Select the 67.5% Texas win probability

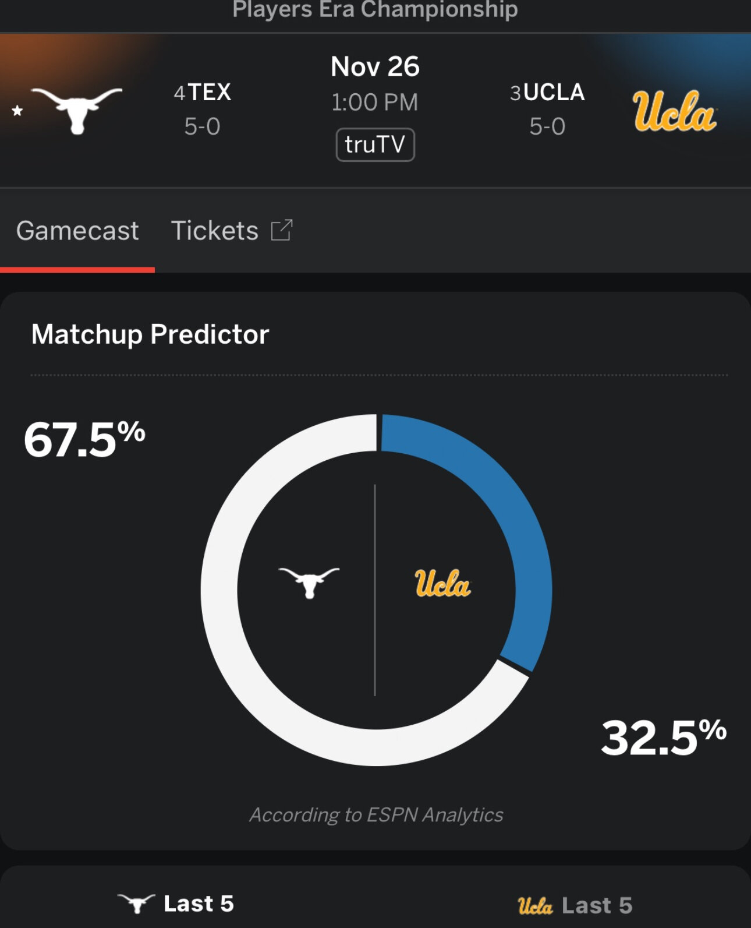[x=84, y=439]
